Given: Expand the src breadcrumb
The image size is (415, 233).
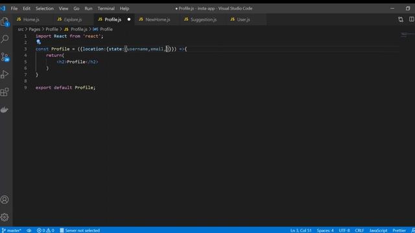Looking at the screenshot, I should 21,29.
